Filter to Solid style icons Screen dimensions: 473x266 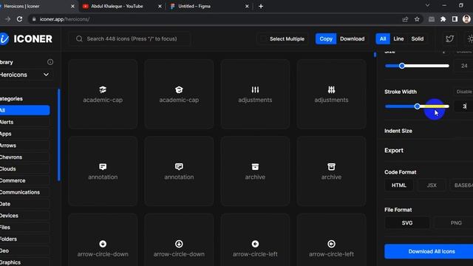417,38
